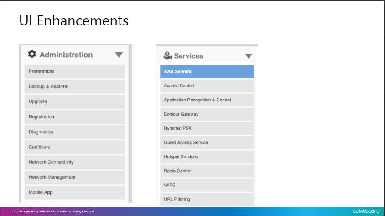Viewport: 385px width, 216px height.
Task: Open the Mobile App item
Action: [74, 192]
